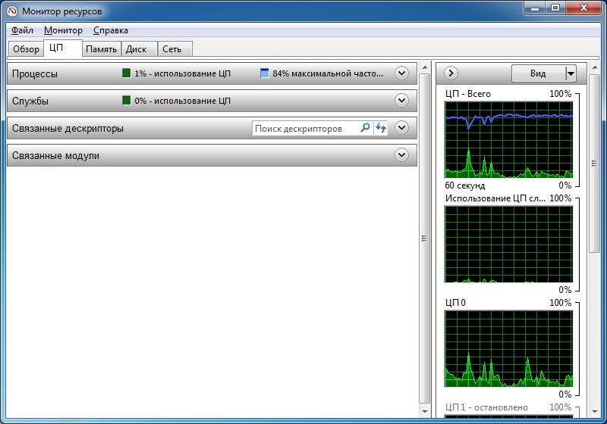Switch to the Память tab
This screenshot has width=607, height=424.
(x=101, y=49)
